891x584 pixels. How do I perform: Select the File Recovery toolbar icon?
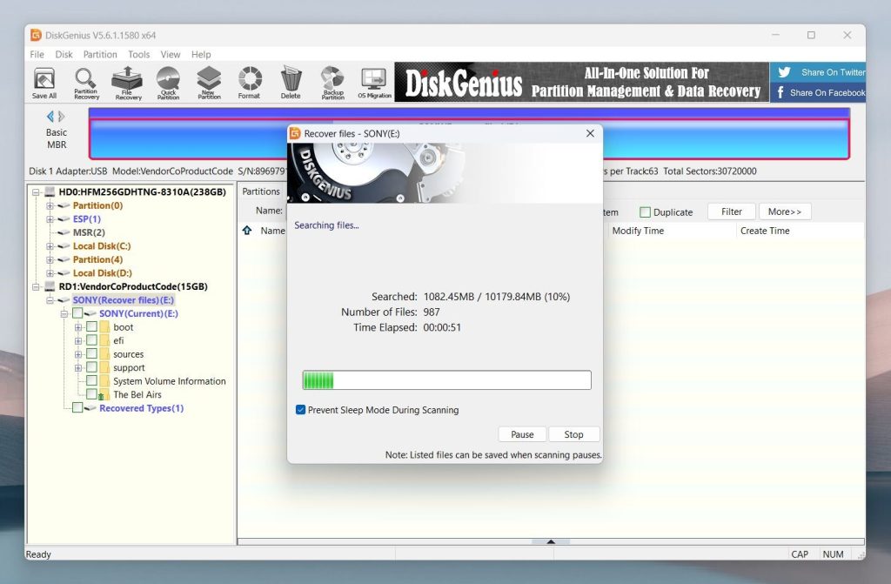coord(127,81)
